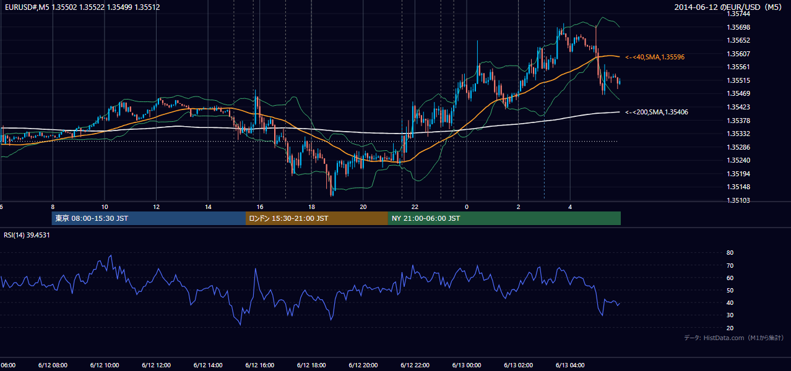Click the HistData.com data source credit
Screen dimensions: 791x371
click(x=735, y=338)
